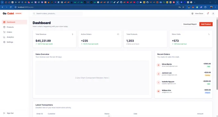218x117 pixels.
Task: Bookmark this page with the star icon
Action: click(x=183, y=7)
